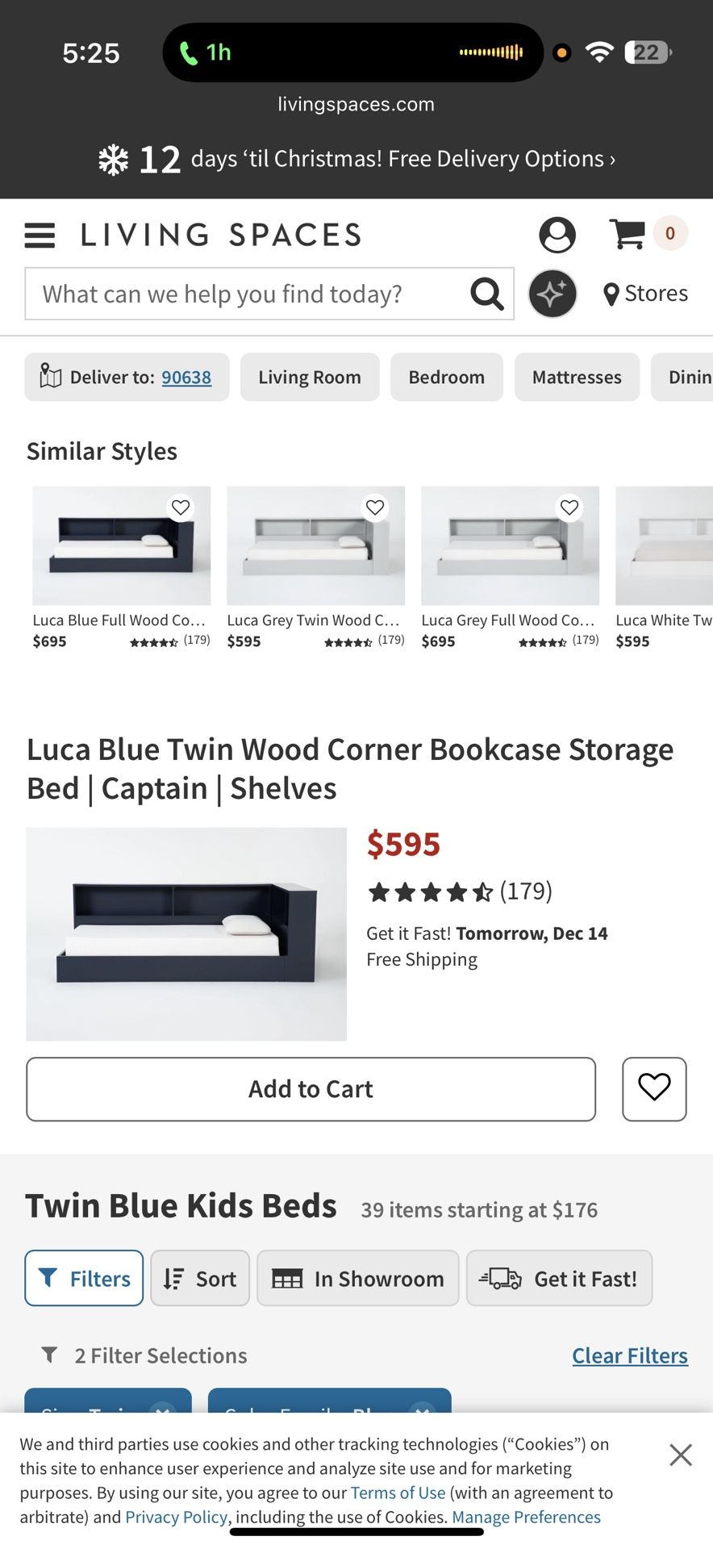Click the Stores location pin icon
The image size is (713, 1549).
613,294
